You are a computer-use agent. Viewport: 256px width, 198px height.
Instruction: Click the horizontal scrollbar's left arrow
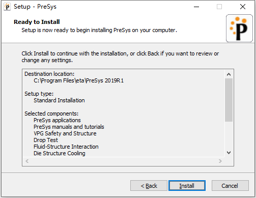click(27, 161)
